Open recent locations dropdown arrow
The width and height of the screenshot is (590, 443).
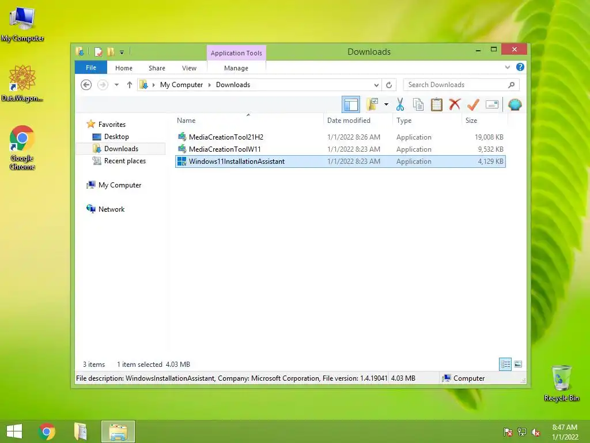[x=116, y=85]
